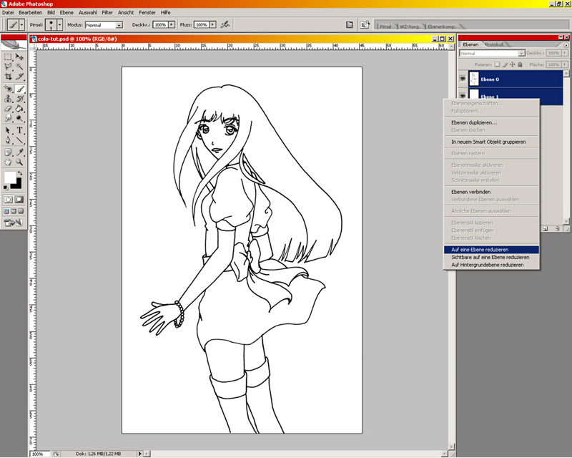
Task: Toggle lock image pixels brush icon
Action: (505, 64)
